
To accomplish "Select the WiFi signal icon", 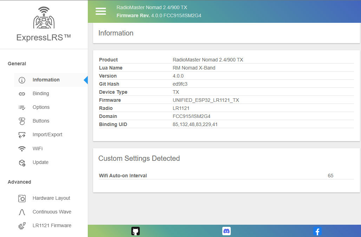I will coord(22,148).
